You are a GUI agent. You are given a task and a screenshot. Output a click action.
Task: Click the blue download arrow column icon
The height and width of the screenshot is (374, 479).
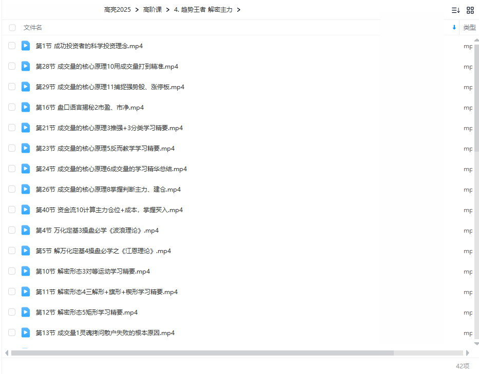(454, 28)
